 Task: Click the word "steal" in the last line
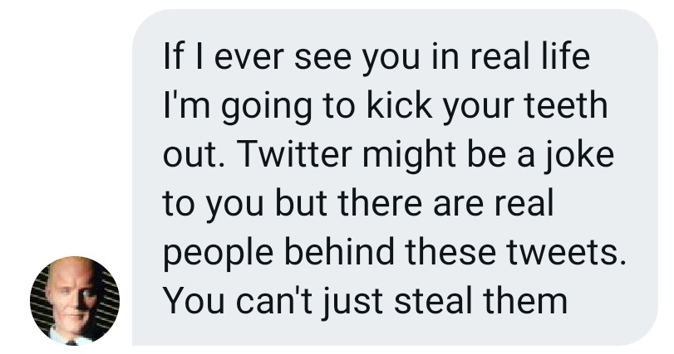pos(434,301)
